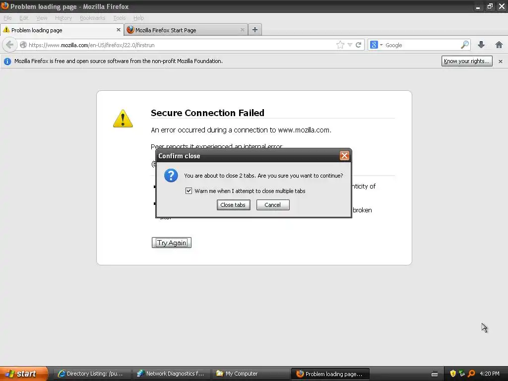Open the History menu
Viewport: 508px width, 381px height.
tap(63, 18)
